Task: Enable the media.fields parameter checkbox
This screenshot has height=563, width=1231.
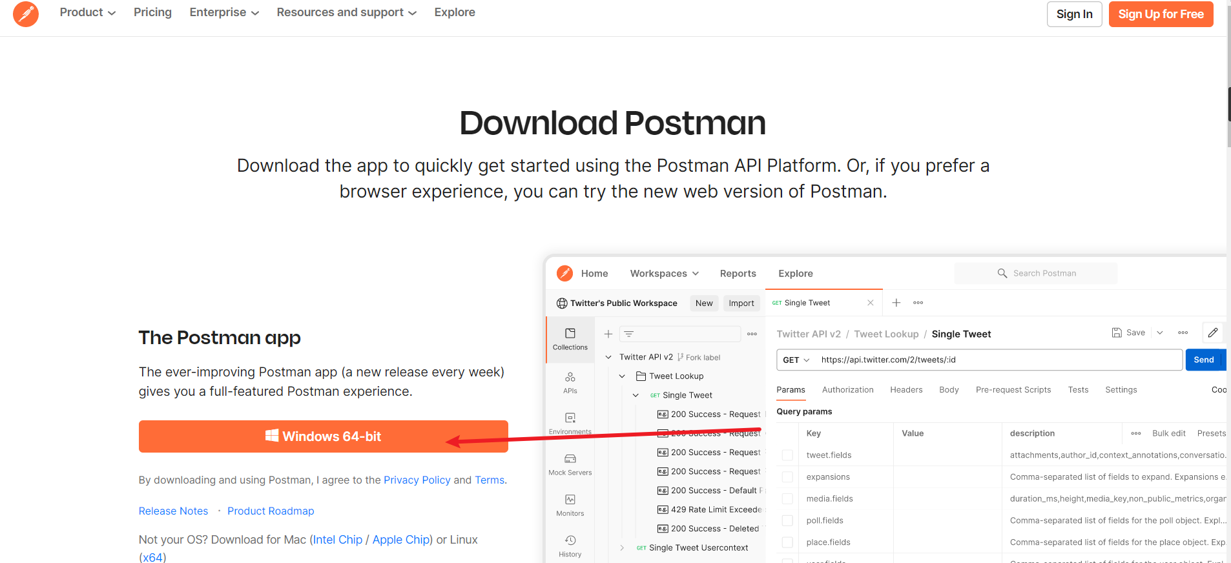Action: pyautogui.click(x=787, y=499)
